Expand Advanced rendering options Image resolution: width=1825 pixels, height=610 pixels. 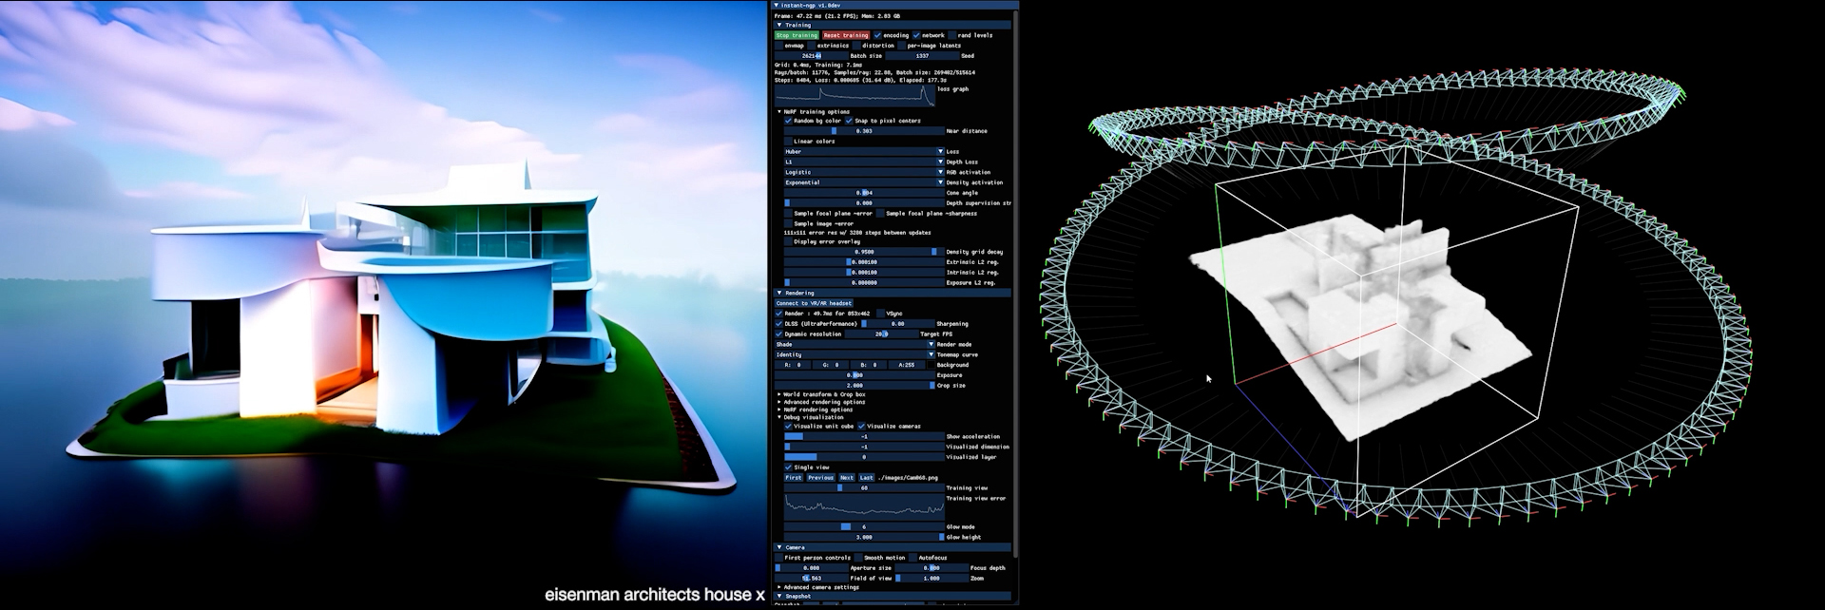click(823, 402)
